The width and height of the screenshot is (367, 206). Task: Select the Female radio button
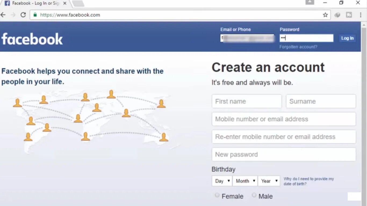coord(217,195)
